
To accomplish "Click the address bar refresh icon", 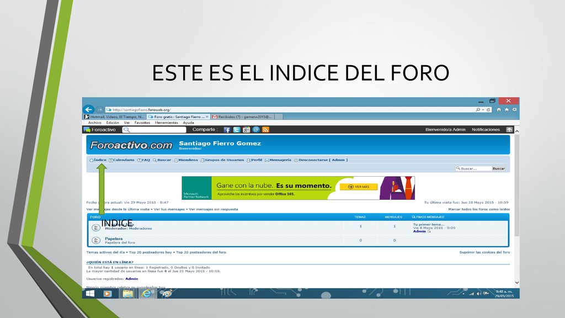I will point(489,110).
